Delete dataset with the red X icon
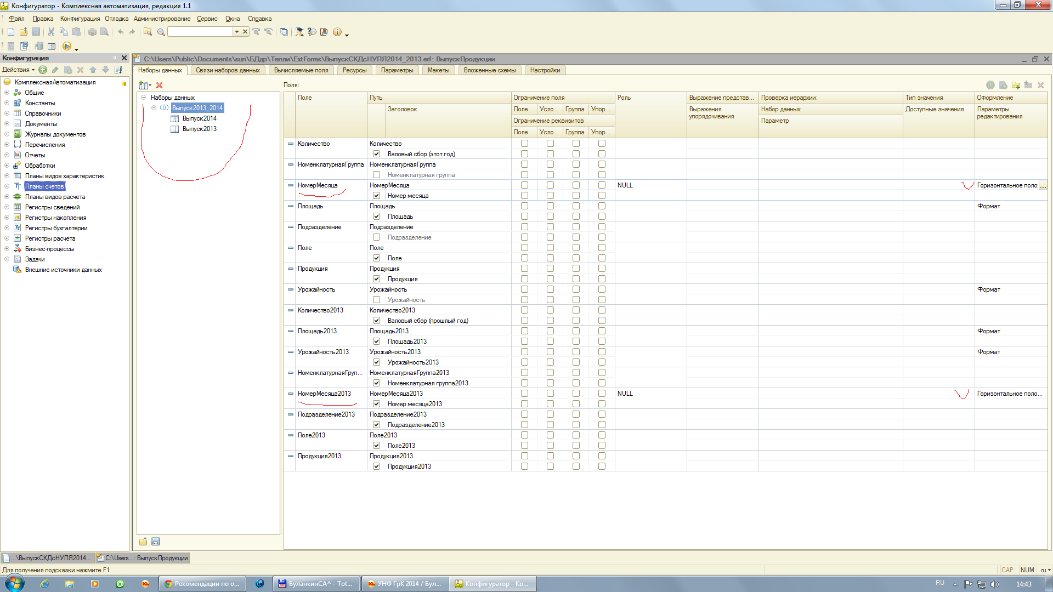This screenshot has width=1053, height=592. click(159, 85)
